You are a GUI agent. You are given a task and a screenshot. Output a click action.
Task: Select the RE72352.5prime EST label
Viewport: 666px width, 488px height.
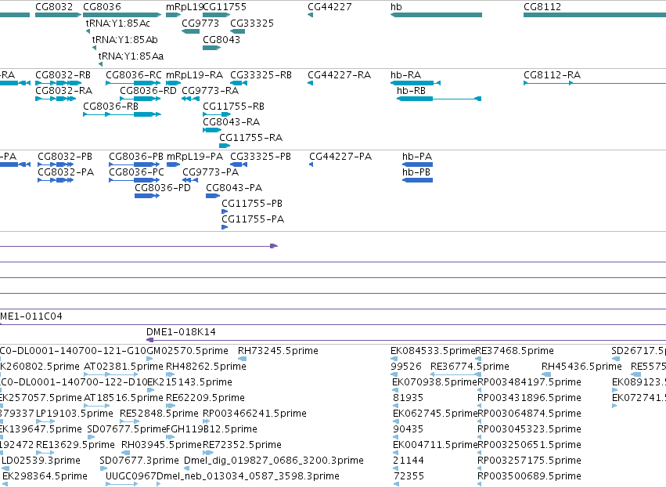click(x=242, y=445)
